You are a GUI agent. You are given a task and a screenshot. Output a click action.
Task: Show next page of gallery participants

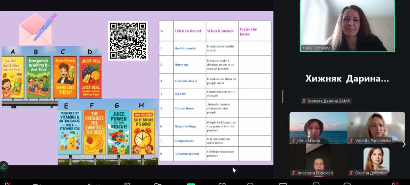404,144
